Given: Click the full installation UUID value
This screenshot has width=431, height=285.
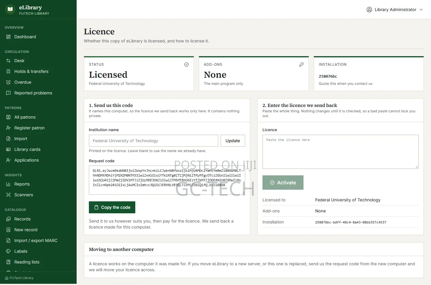Looking at the screenshot, I should (350, 222).
